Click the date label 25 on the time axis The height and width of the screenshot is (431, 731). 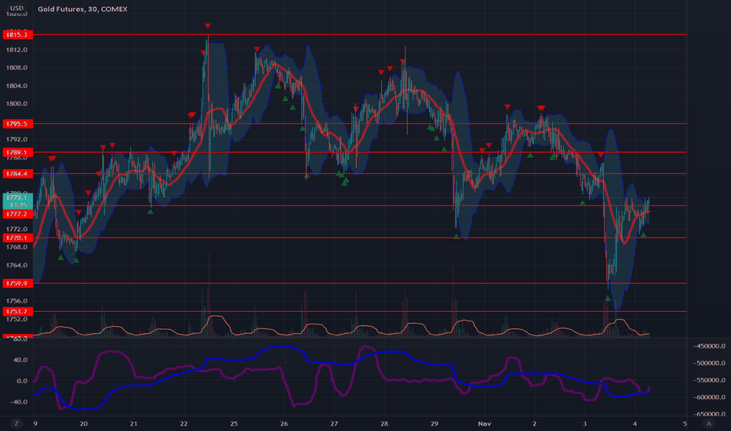234,423
